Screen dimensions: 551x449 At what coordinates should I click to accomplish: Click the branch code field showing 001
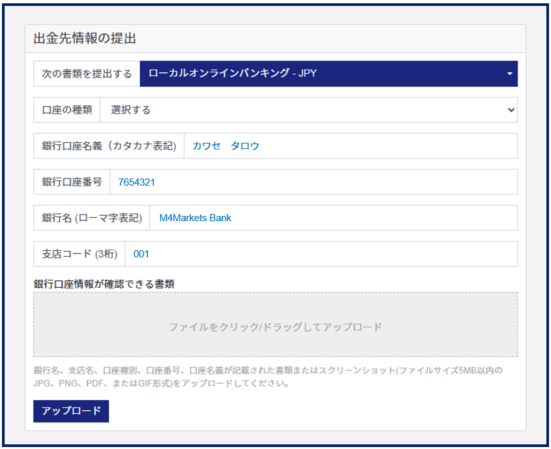click(x=321, y=254)
